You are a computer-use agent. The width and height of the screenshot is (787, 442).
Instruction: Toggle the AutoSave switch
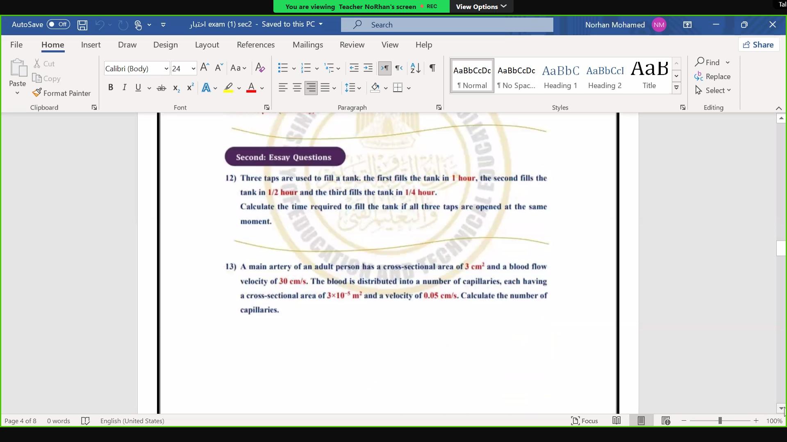coord(58,25)
